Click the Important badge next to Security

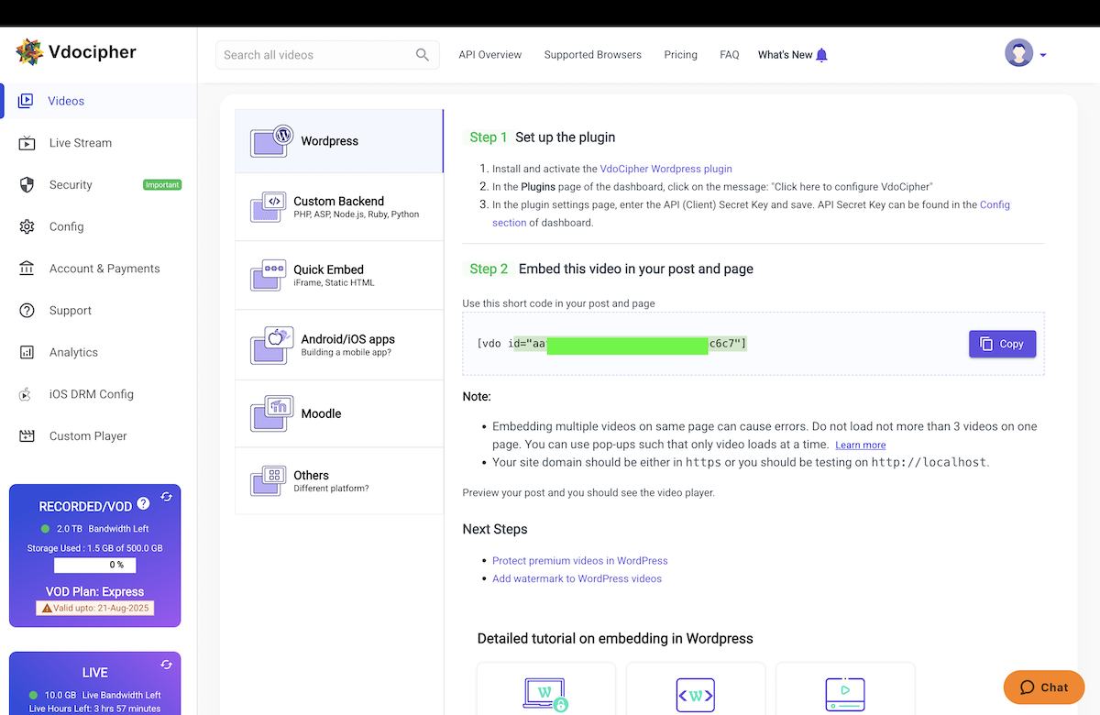162,185
